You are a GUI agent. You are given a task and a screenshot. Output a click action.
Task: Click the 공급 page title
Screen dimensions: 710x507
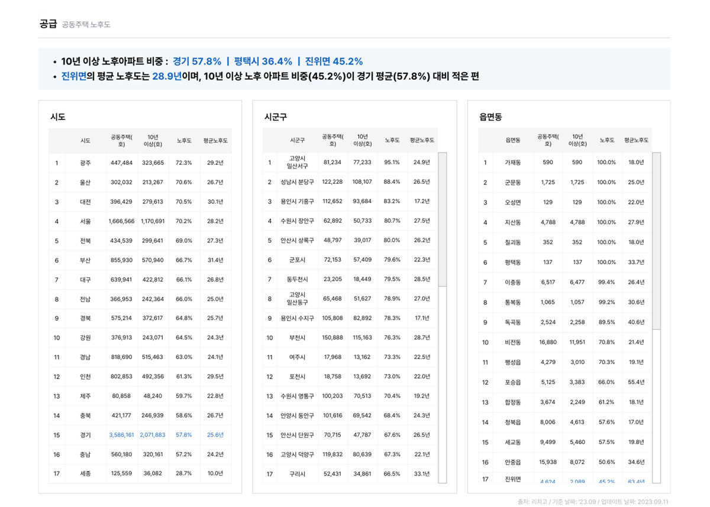tap(48, 24)
